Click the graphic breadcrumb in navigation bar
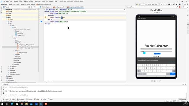Image resolution: width=189 pixels, height=106 pixels. pyautogui.click(x=33, y=4)
